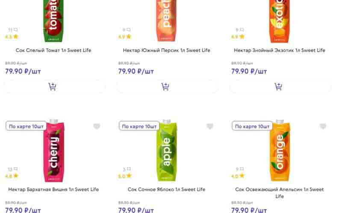Open Нектар Знойный Экзотик 1л product link
342x213 pixels.
pos(280,50)
